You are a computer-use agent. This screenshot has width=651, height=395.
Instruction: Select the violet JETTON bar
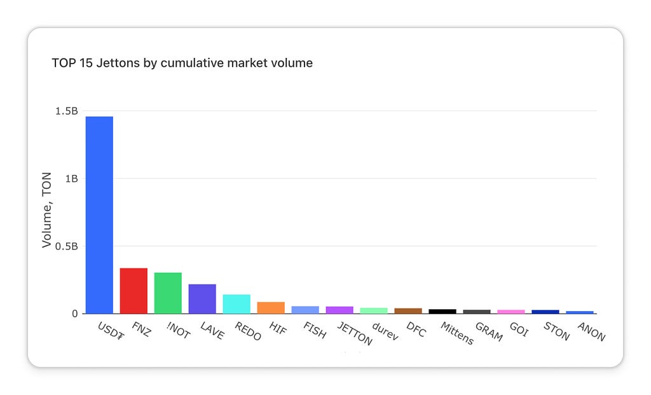pos(339,310)
